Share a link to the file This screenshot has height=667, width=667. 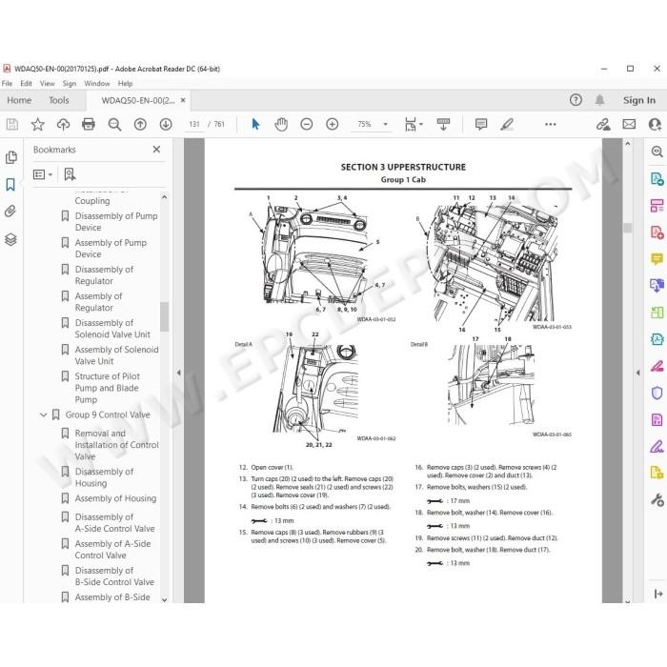tap(603, 124)
